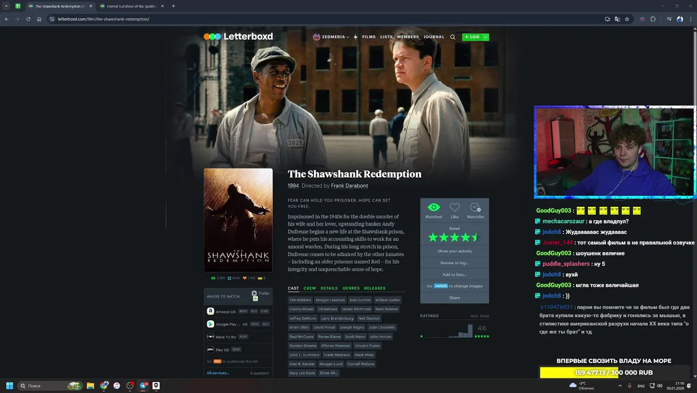Open a new browser tab
This screenshot has height=393, width=697.
[173, 6]
